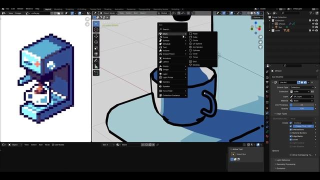
Task: Expand the Geometry Processing panel
Action: click(285, 164)
